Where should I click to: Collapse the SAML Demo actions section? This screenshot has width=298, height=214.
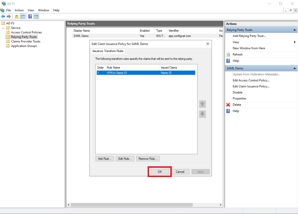294,68
